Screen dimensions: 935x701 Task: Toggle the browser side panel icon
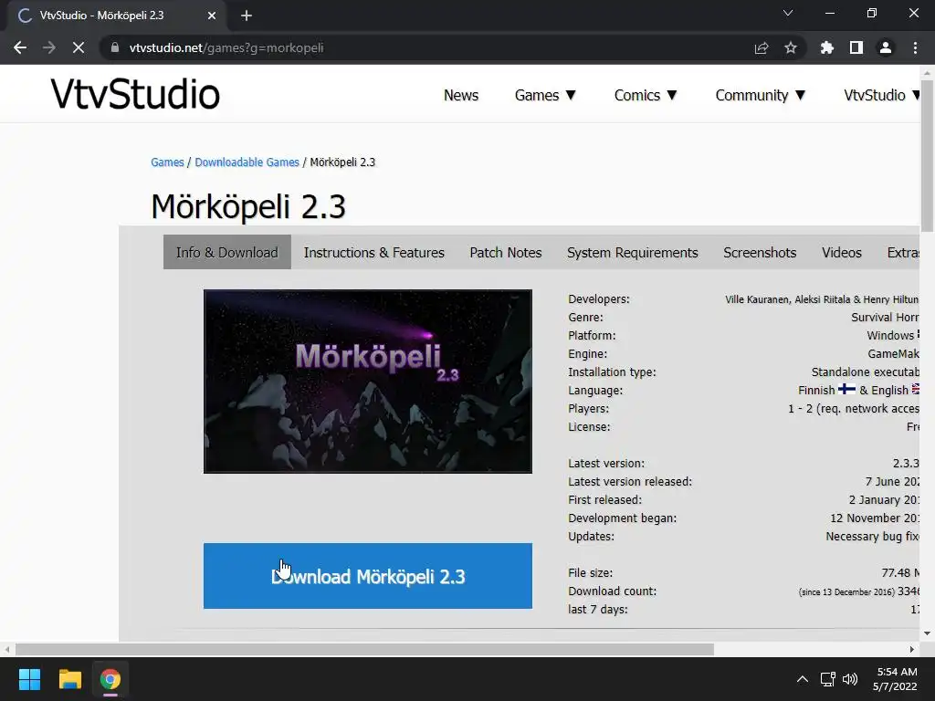[856, 47]
